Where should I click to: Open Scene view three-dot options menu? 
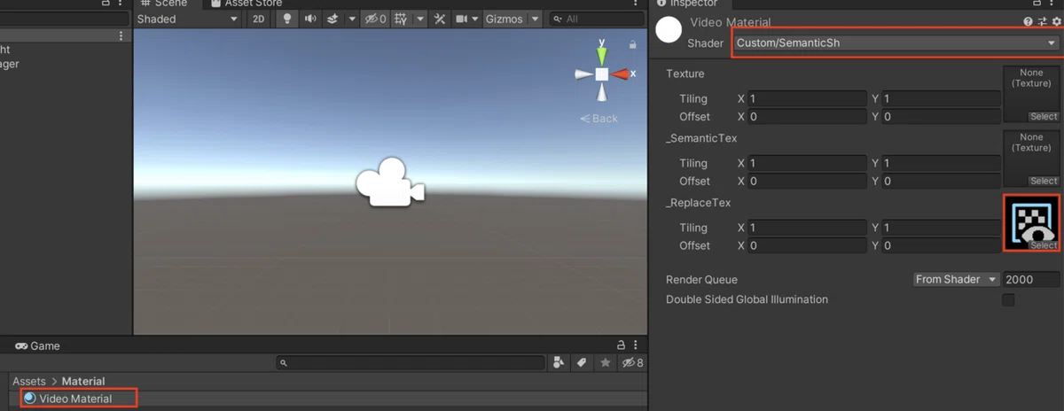[x=638, y=4]
